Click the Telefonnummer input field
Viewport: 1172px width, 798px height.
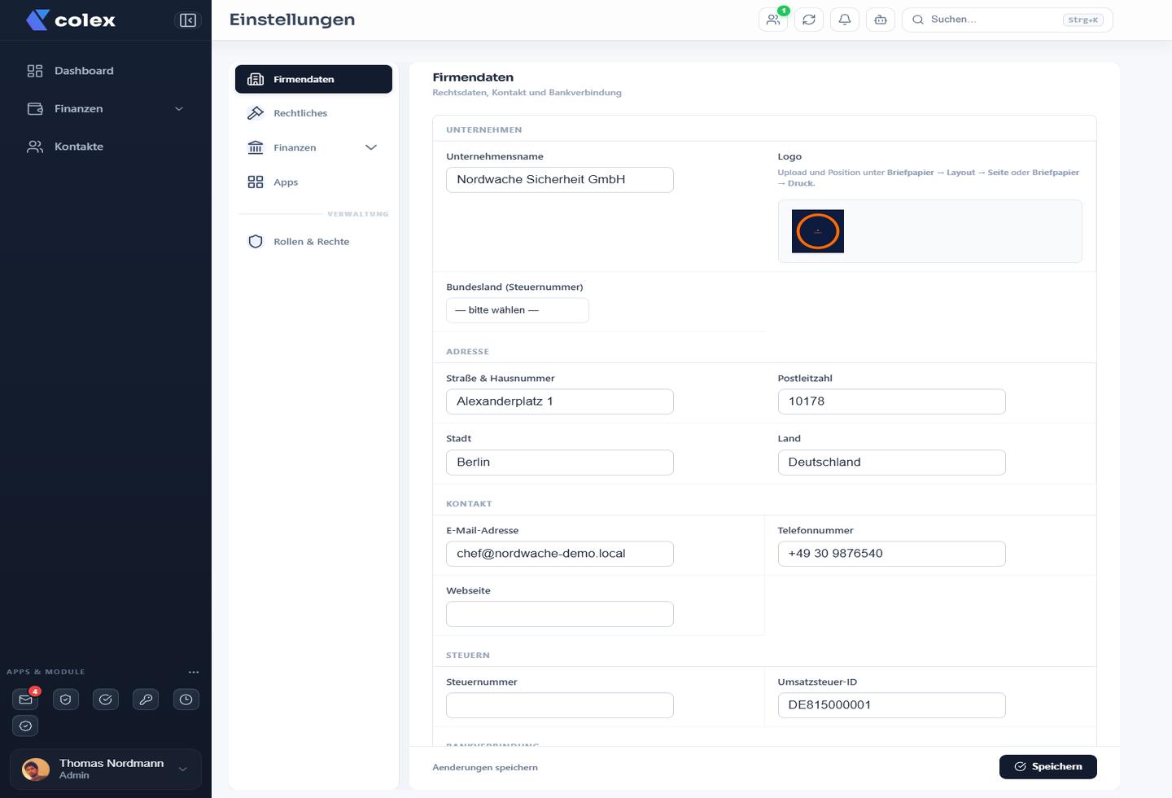click(891, 554)
